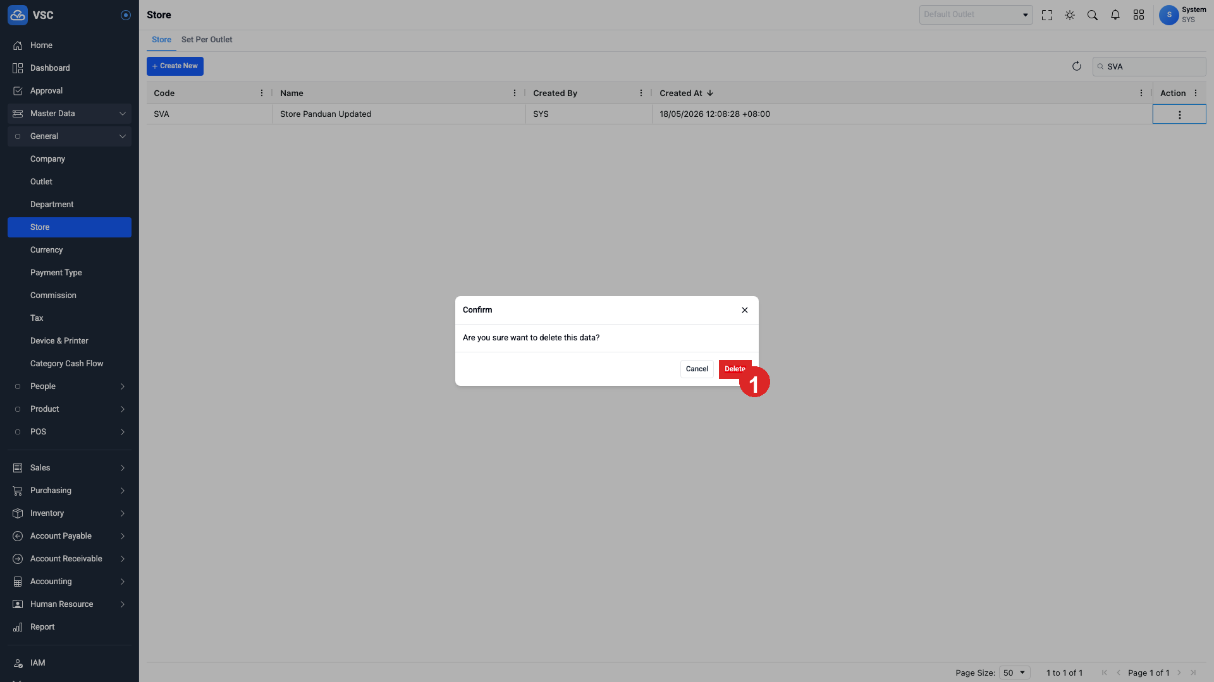Switch to the Store tab
The image size is (1214, 682).
point(161,40)
